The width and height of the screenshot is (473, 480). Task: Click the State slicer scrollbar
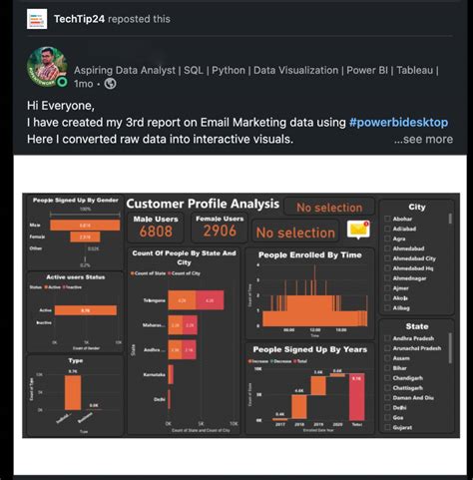450,348
